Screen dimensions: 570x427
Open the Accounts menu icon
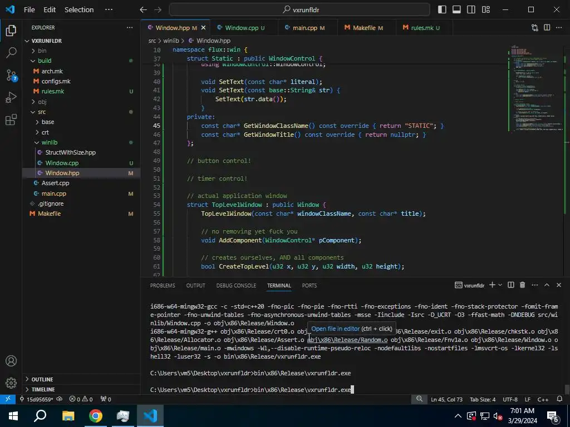11,361
